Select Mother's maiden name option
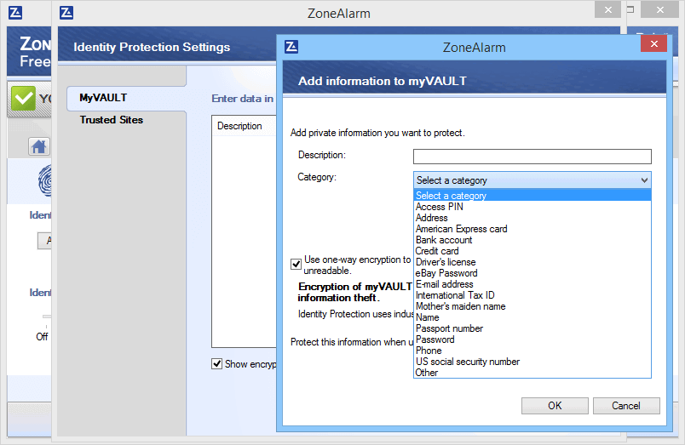Viewport: 685px width, 445px height. (532, 306)
